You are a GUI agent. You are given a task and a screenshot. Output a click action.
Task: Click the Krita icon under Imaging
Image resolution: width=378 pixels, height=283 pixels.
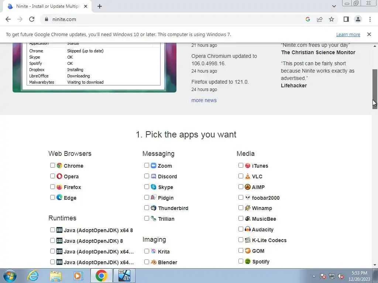(154, 251)
